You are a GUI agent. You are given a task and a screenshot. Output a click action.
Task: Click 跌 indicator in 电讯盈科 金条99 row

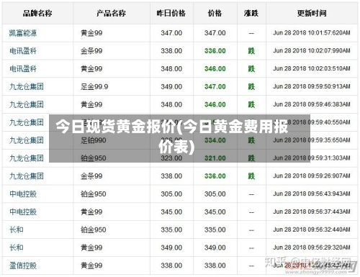pos(251,51)
